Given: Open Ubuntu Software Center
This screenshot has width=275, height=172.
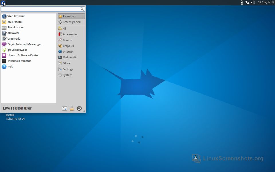Looking at the screenshot, I should point(23,55).
